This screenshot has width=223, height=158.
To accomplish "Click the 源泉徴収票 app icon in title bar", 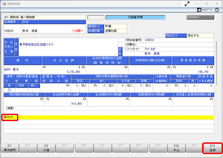I will coord(4,4).
